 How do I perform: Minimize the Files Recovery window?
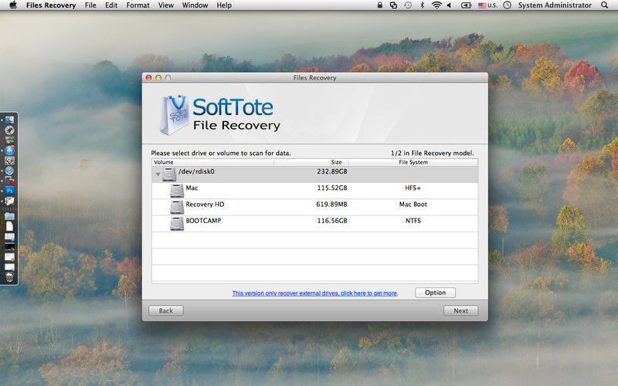point(158,78)
